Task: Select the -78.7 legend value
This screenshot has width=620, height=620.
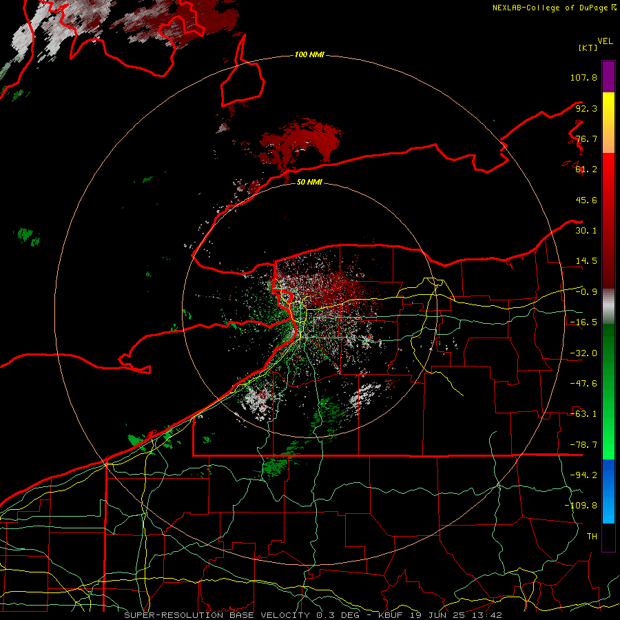Action: pos(583,445)
